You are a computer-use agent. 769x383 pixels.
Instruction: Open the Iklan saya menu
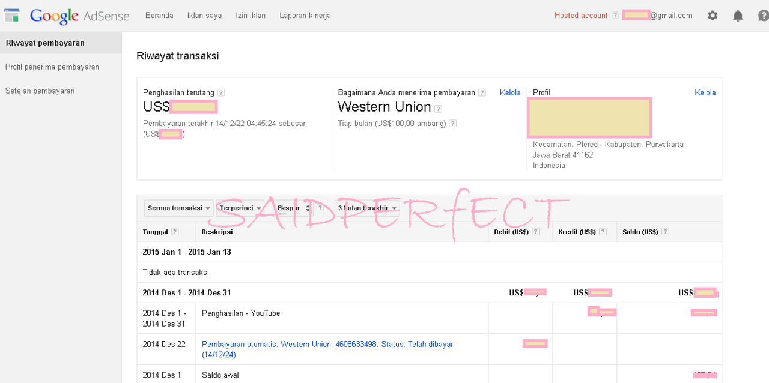coord(204,16)
